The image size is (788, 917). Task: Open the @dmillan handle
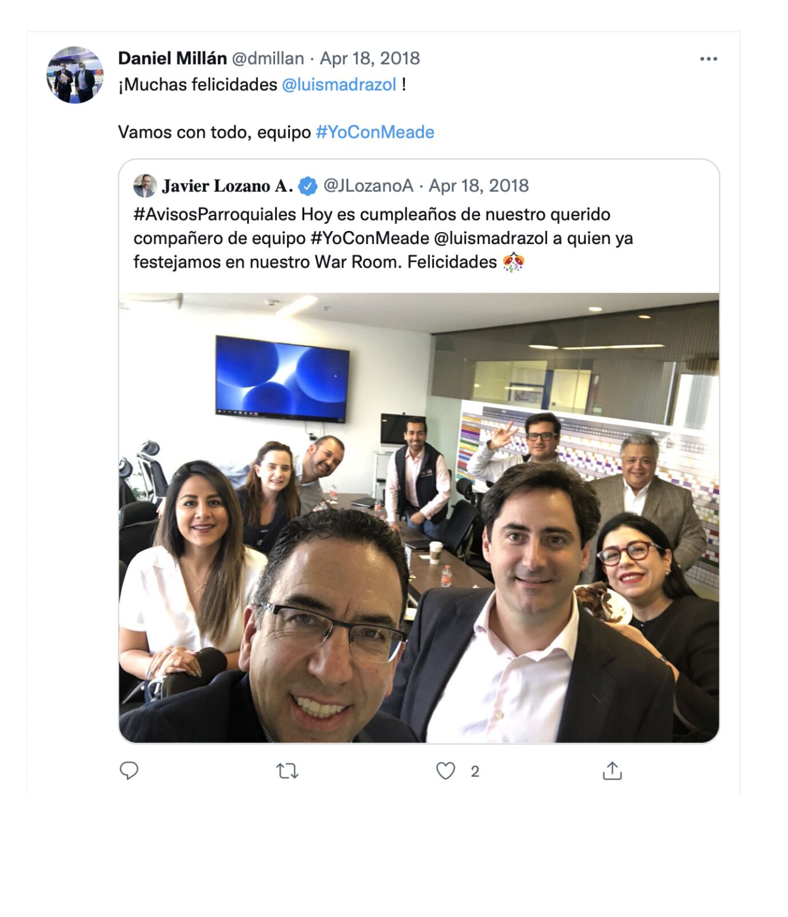268,58
